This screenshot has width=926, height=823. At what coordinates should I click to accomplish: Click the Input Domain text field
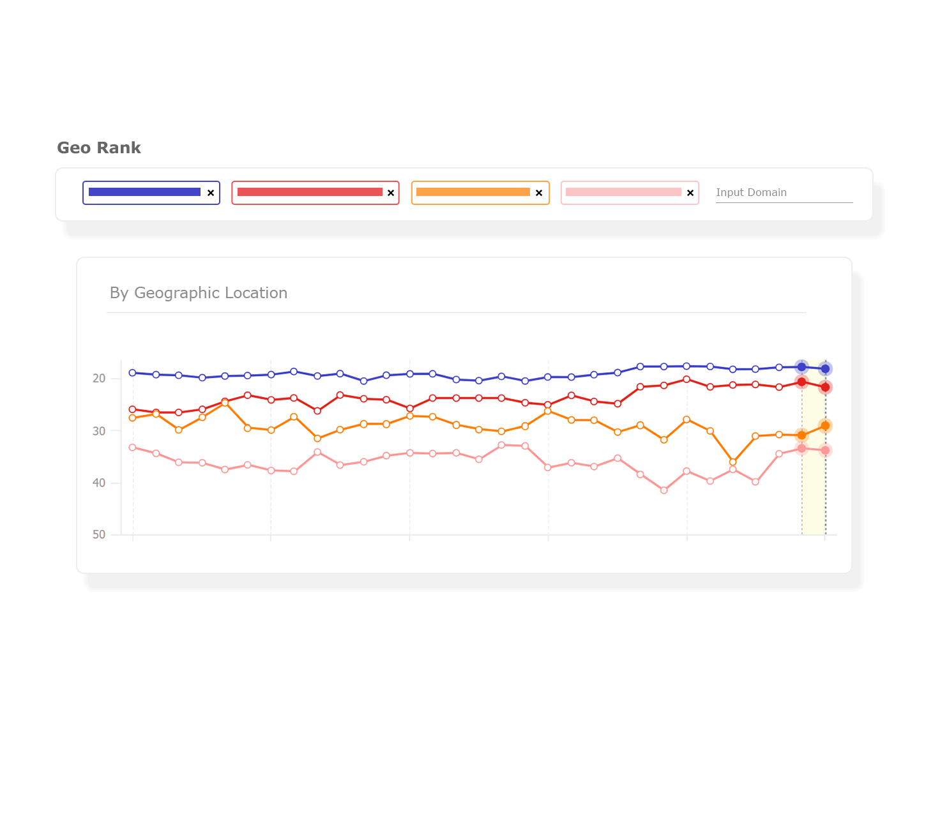(784, 193)
